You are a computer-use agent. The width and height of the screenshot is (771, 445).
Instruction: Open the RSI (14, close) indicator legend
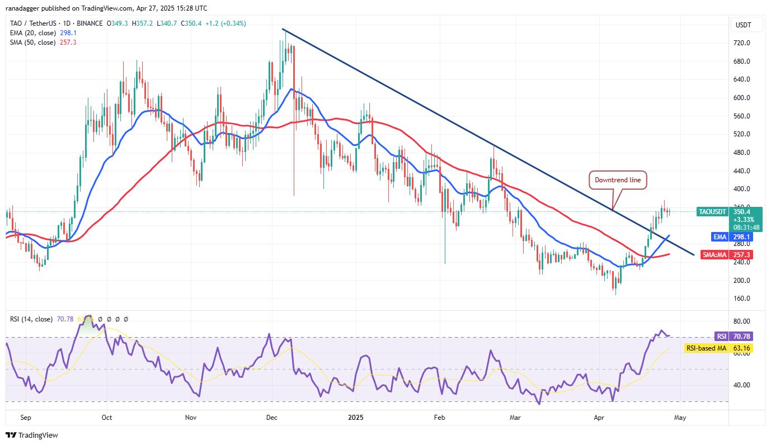click(x=31, y=319)
